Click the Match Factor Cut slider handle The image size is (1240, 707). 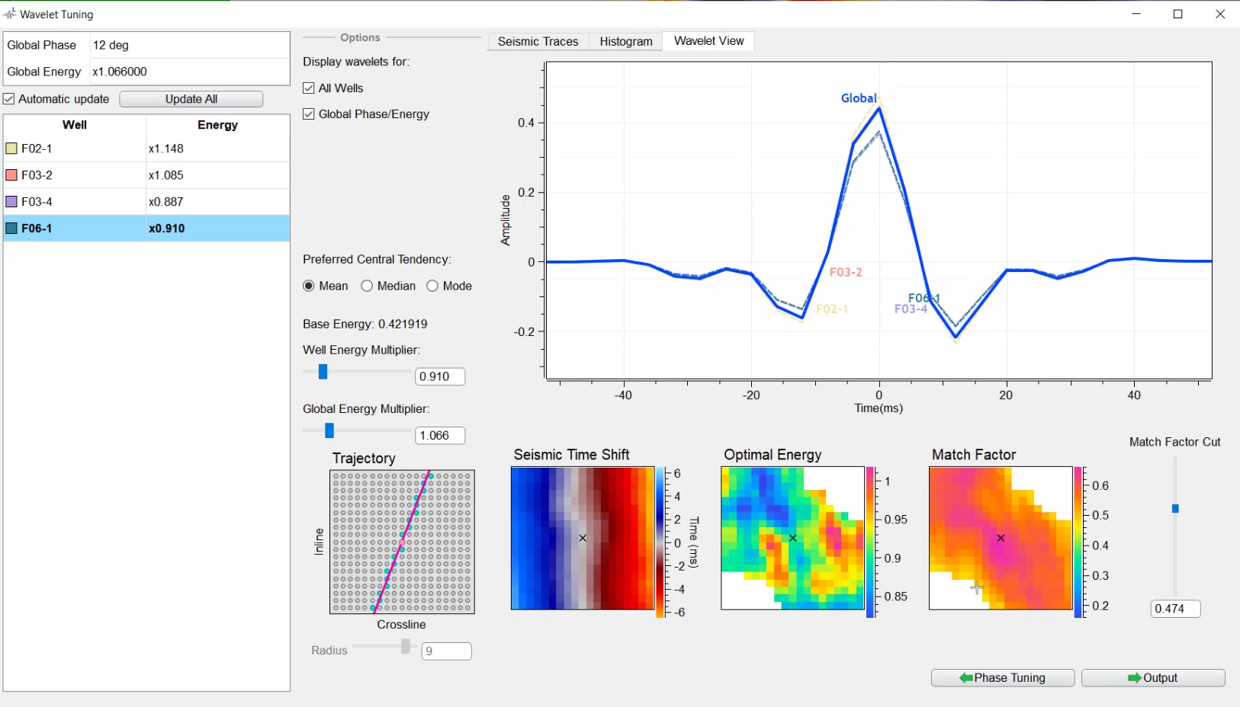(1175, 508)
